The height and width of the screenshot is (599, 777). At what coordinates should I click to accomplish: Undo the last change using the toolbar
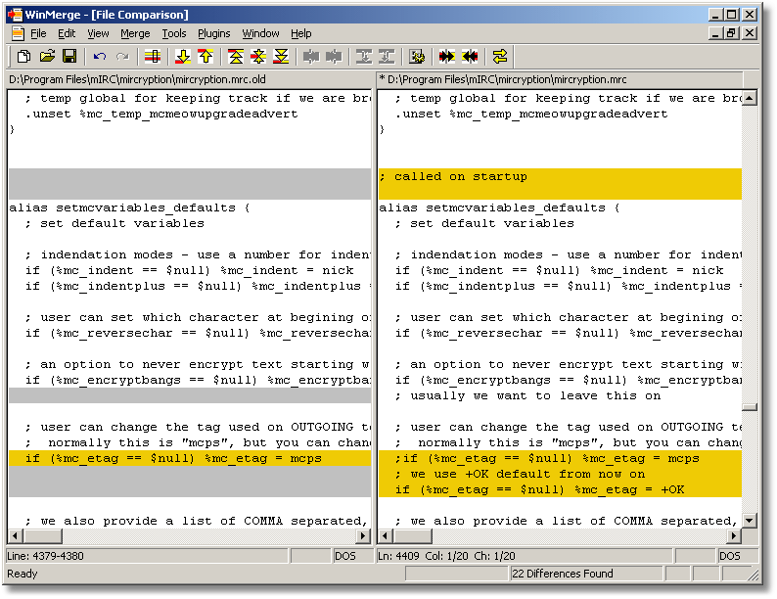100,57
